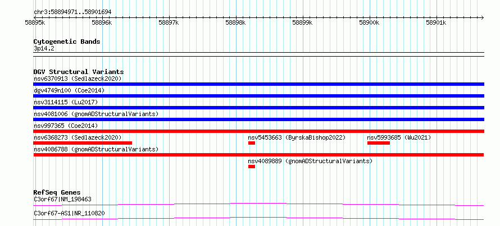Click the black cytogenetic band 3p14.2 line
500x226 pixels.
(x=258, y=54)
